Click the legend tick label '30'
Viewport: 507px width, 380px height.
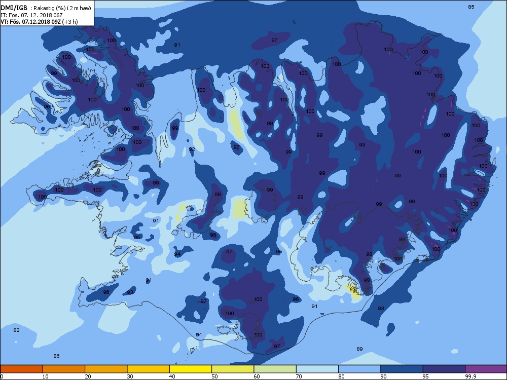click(x=130, y=376)
